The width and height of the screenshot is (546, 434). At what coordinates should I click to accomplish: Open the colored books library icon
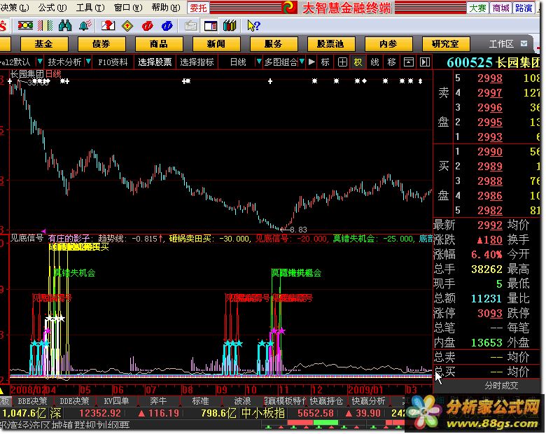tap(230, 25)
